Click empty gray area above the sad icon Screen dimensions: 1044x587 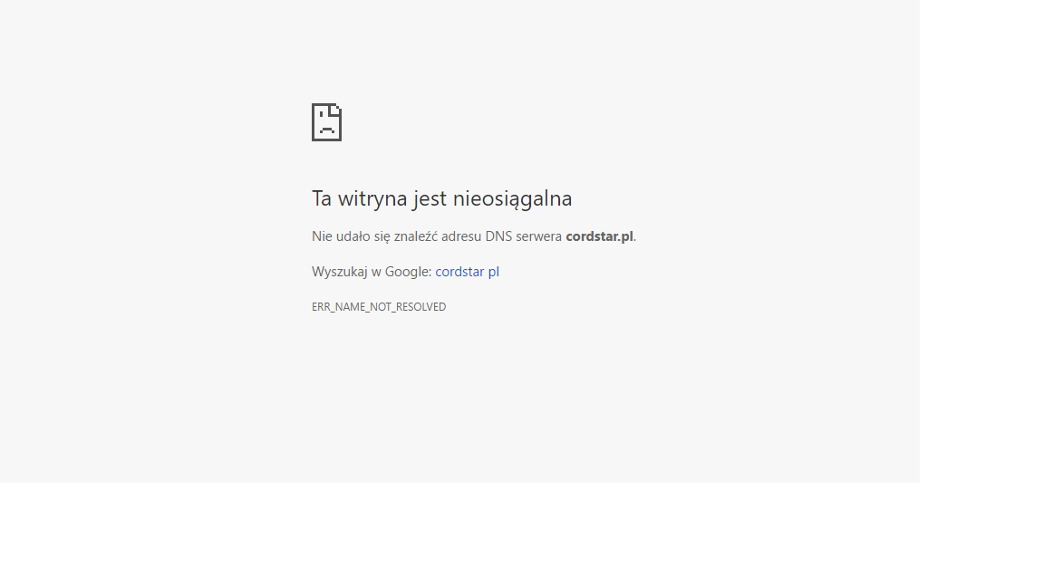click(453, 45)
